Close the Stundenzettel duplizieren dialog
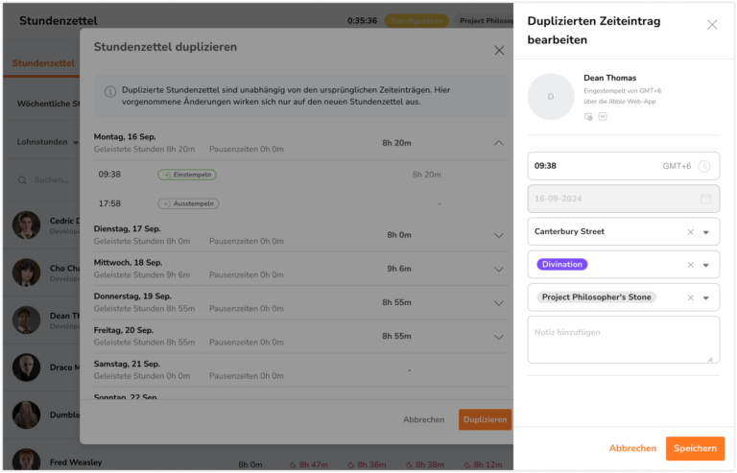 (x=499, y=50)
